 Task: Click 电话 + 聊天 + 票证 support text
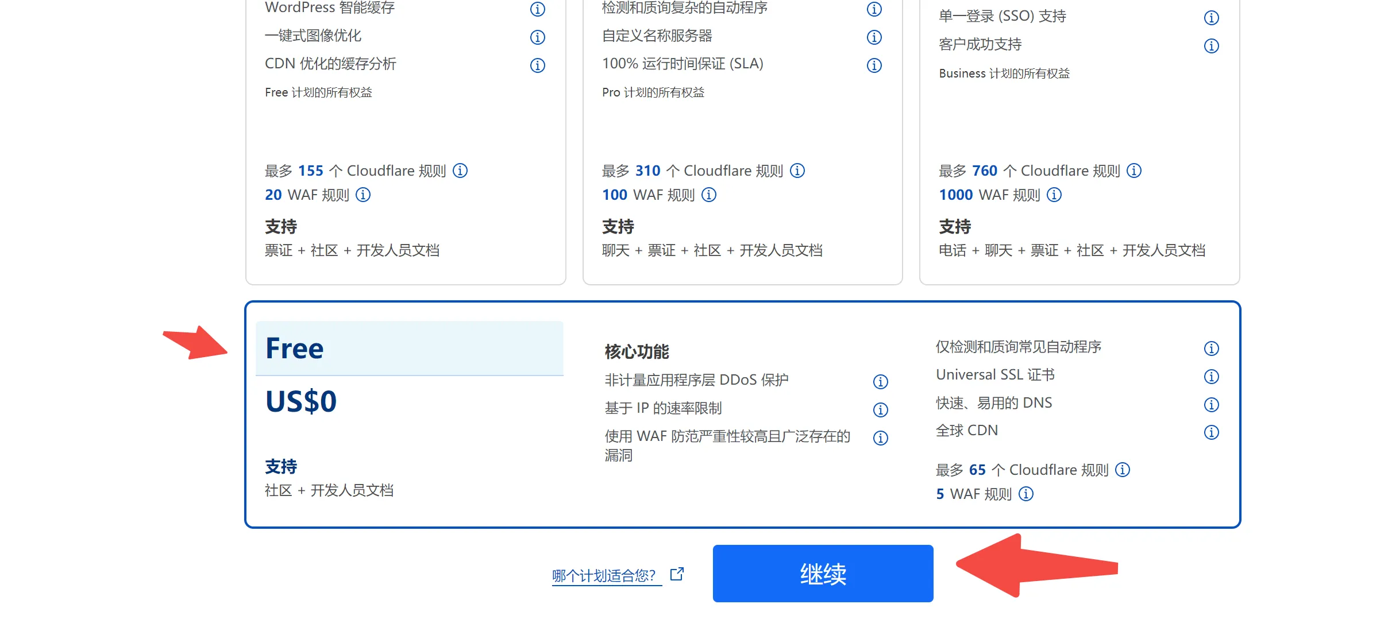pos(1072,250)
